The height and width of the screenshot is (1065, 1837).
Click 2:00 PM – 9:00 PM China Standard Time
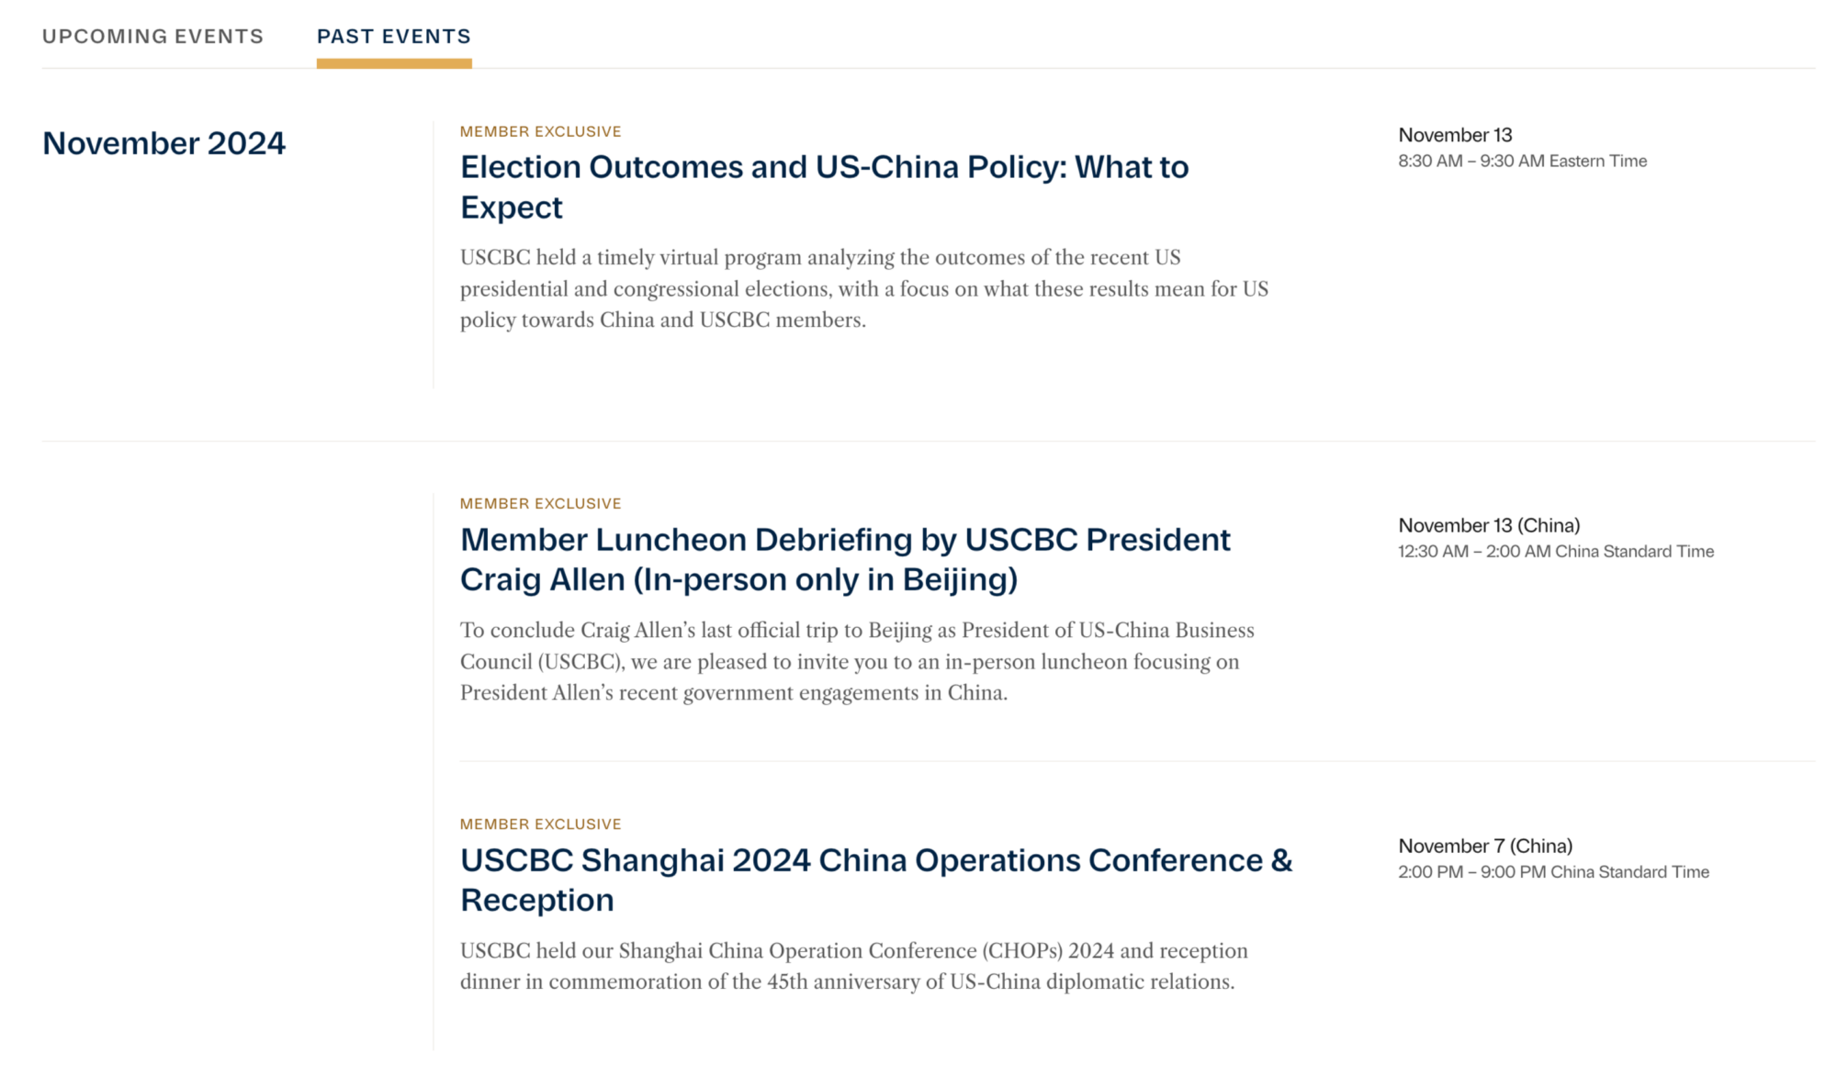(x=1553, y=871)
